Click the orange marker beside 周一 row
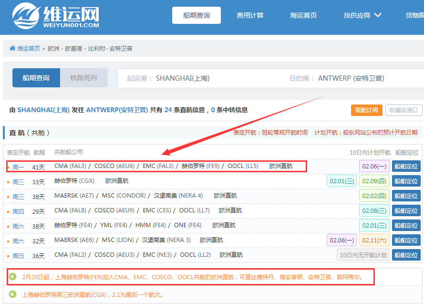Image resolution: width=424 pixels, height=304 pixels. pos(7,166)
